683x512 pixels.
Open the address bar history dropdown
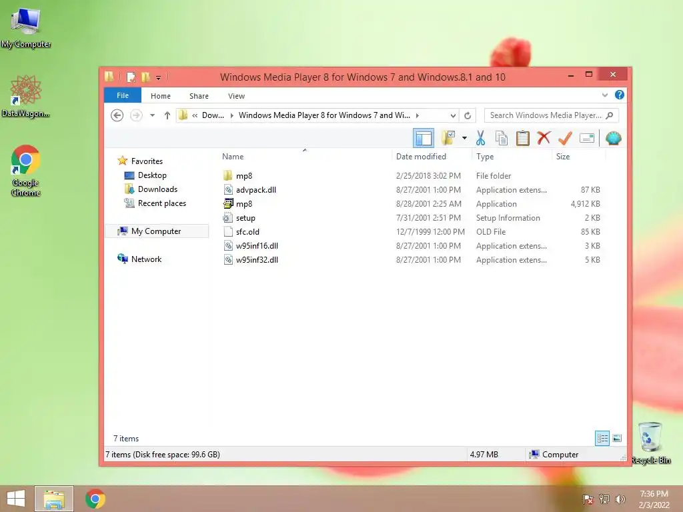(453, 115)
